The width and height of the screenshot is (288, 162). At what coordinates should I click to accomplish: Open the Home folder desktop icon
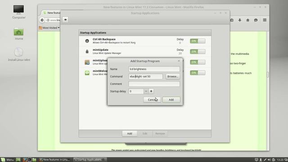[x=18, y=34]
